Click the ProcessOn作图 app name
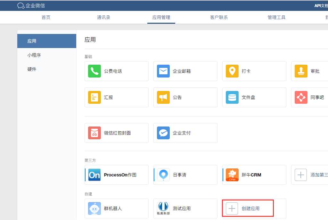328x220 pixels. click(120, 175)
